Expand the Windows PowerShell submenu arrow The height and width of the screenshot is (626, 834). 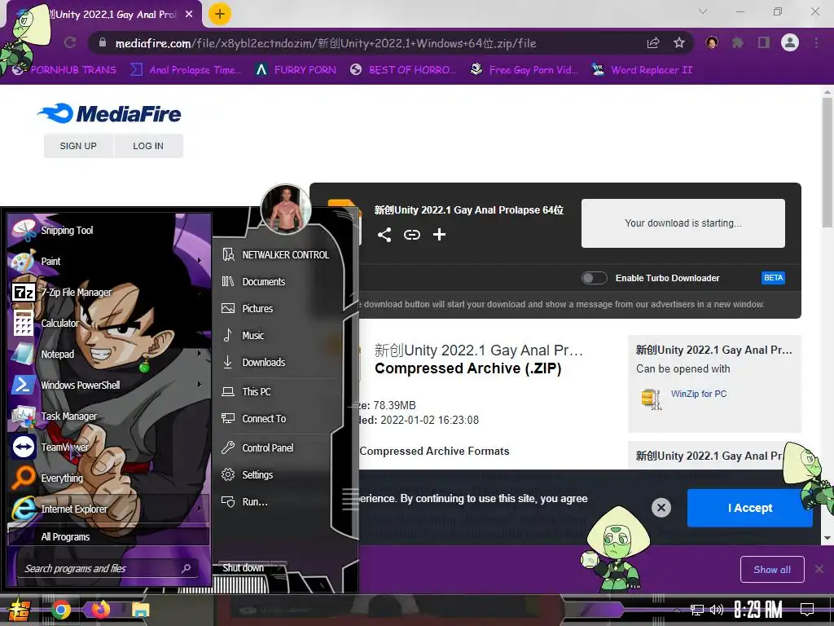point(200,384)
